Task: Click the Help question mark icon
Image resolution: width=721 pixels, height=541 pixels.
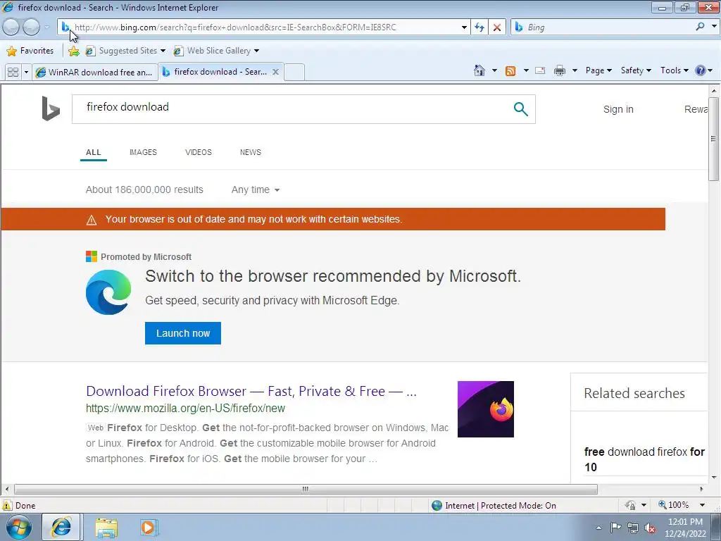Action: point(701,70)
